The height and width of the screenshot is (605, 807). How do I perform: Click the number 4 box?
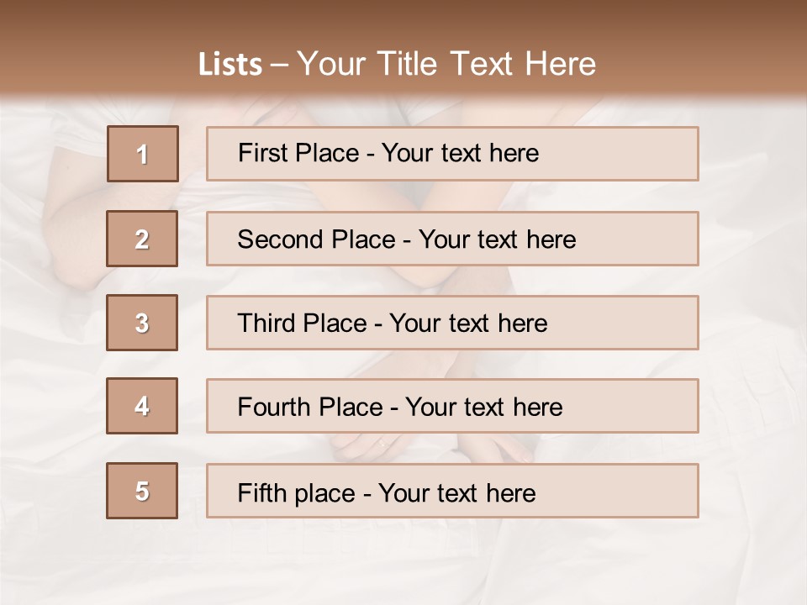(142, 406)
